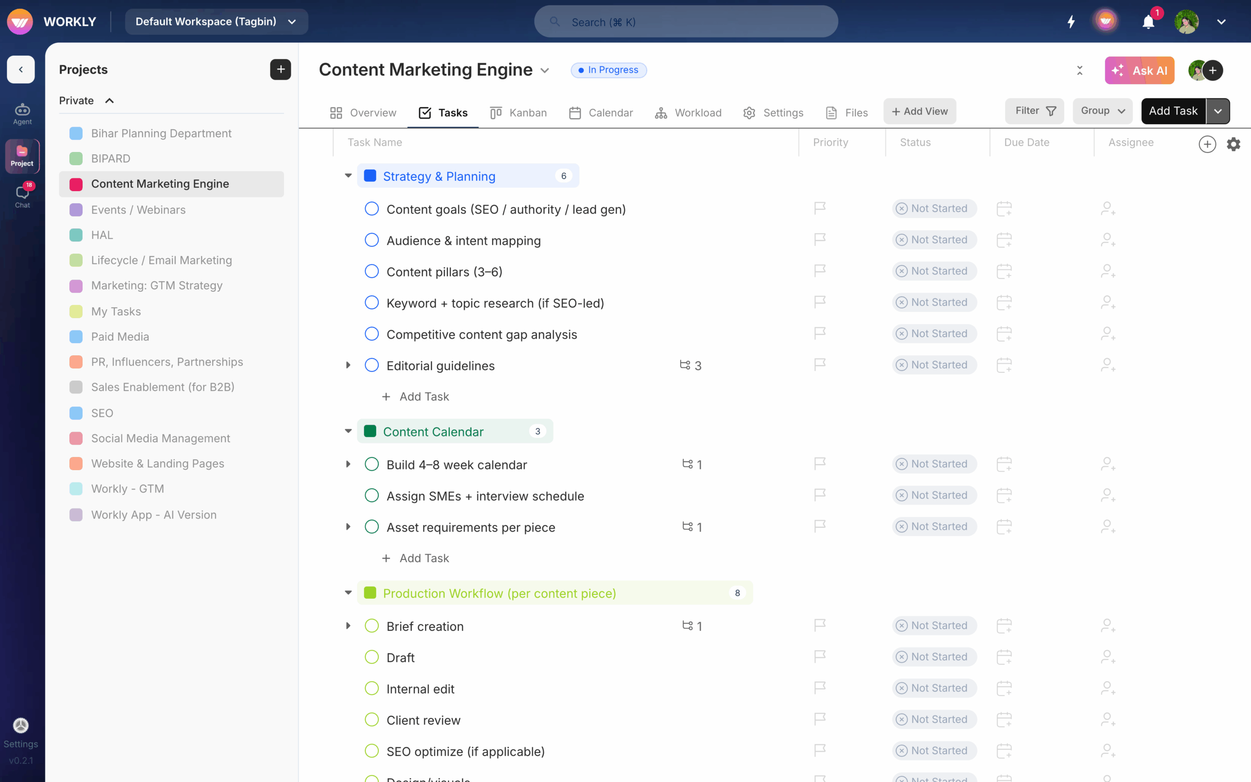Complete the Client review task
This screenshot has width=1251, height=782.
pyautogui.click(x=372, y=719)
